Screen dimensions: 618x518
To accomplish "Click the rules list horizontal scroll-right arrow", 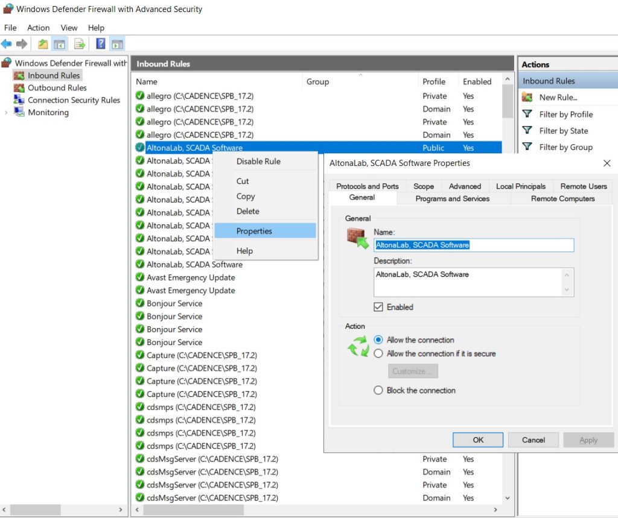I will tap(495, 510).
